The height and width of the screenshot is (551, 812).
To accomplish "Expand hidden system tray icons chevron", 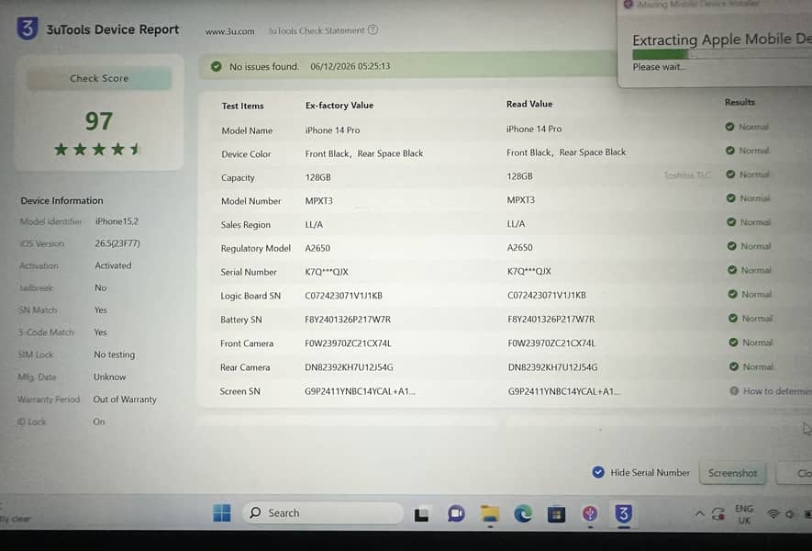I will tap(700, 513).
